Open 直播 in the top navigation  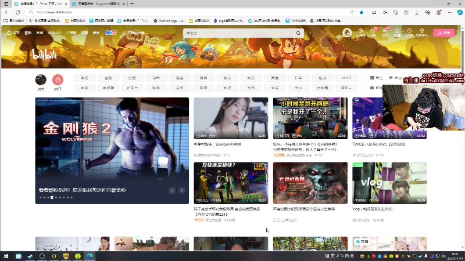[x=40, y=33]
